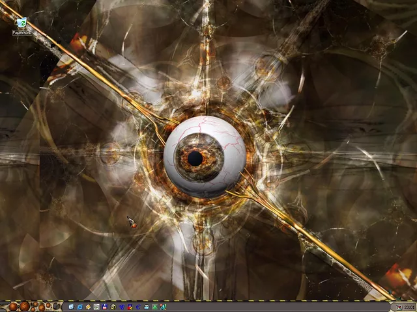The width and height of the screenshot is (417, 312).
Task: Open the gray window quick-launch icon
Action: pos(96,306)
